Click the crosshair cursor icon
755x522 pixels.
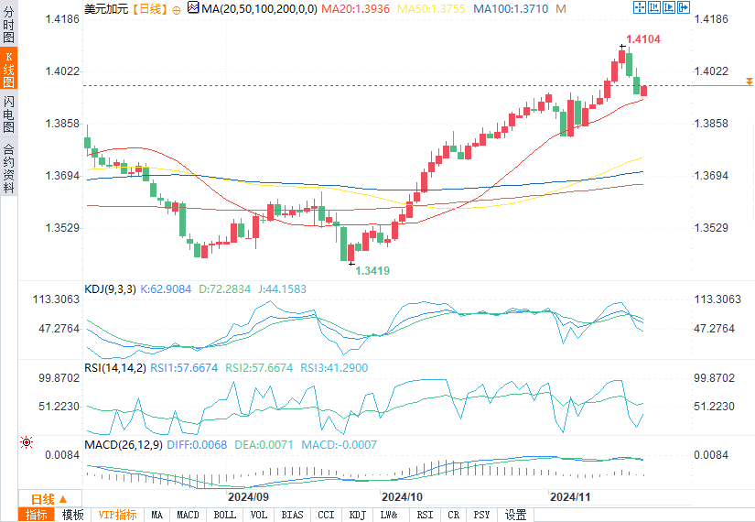pyautogui.click(x=640, y=7)
